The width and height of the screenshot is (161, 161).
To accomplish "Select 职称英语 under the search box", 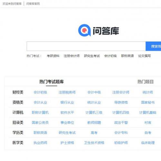I will point(128,56).
